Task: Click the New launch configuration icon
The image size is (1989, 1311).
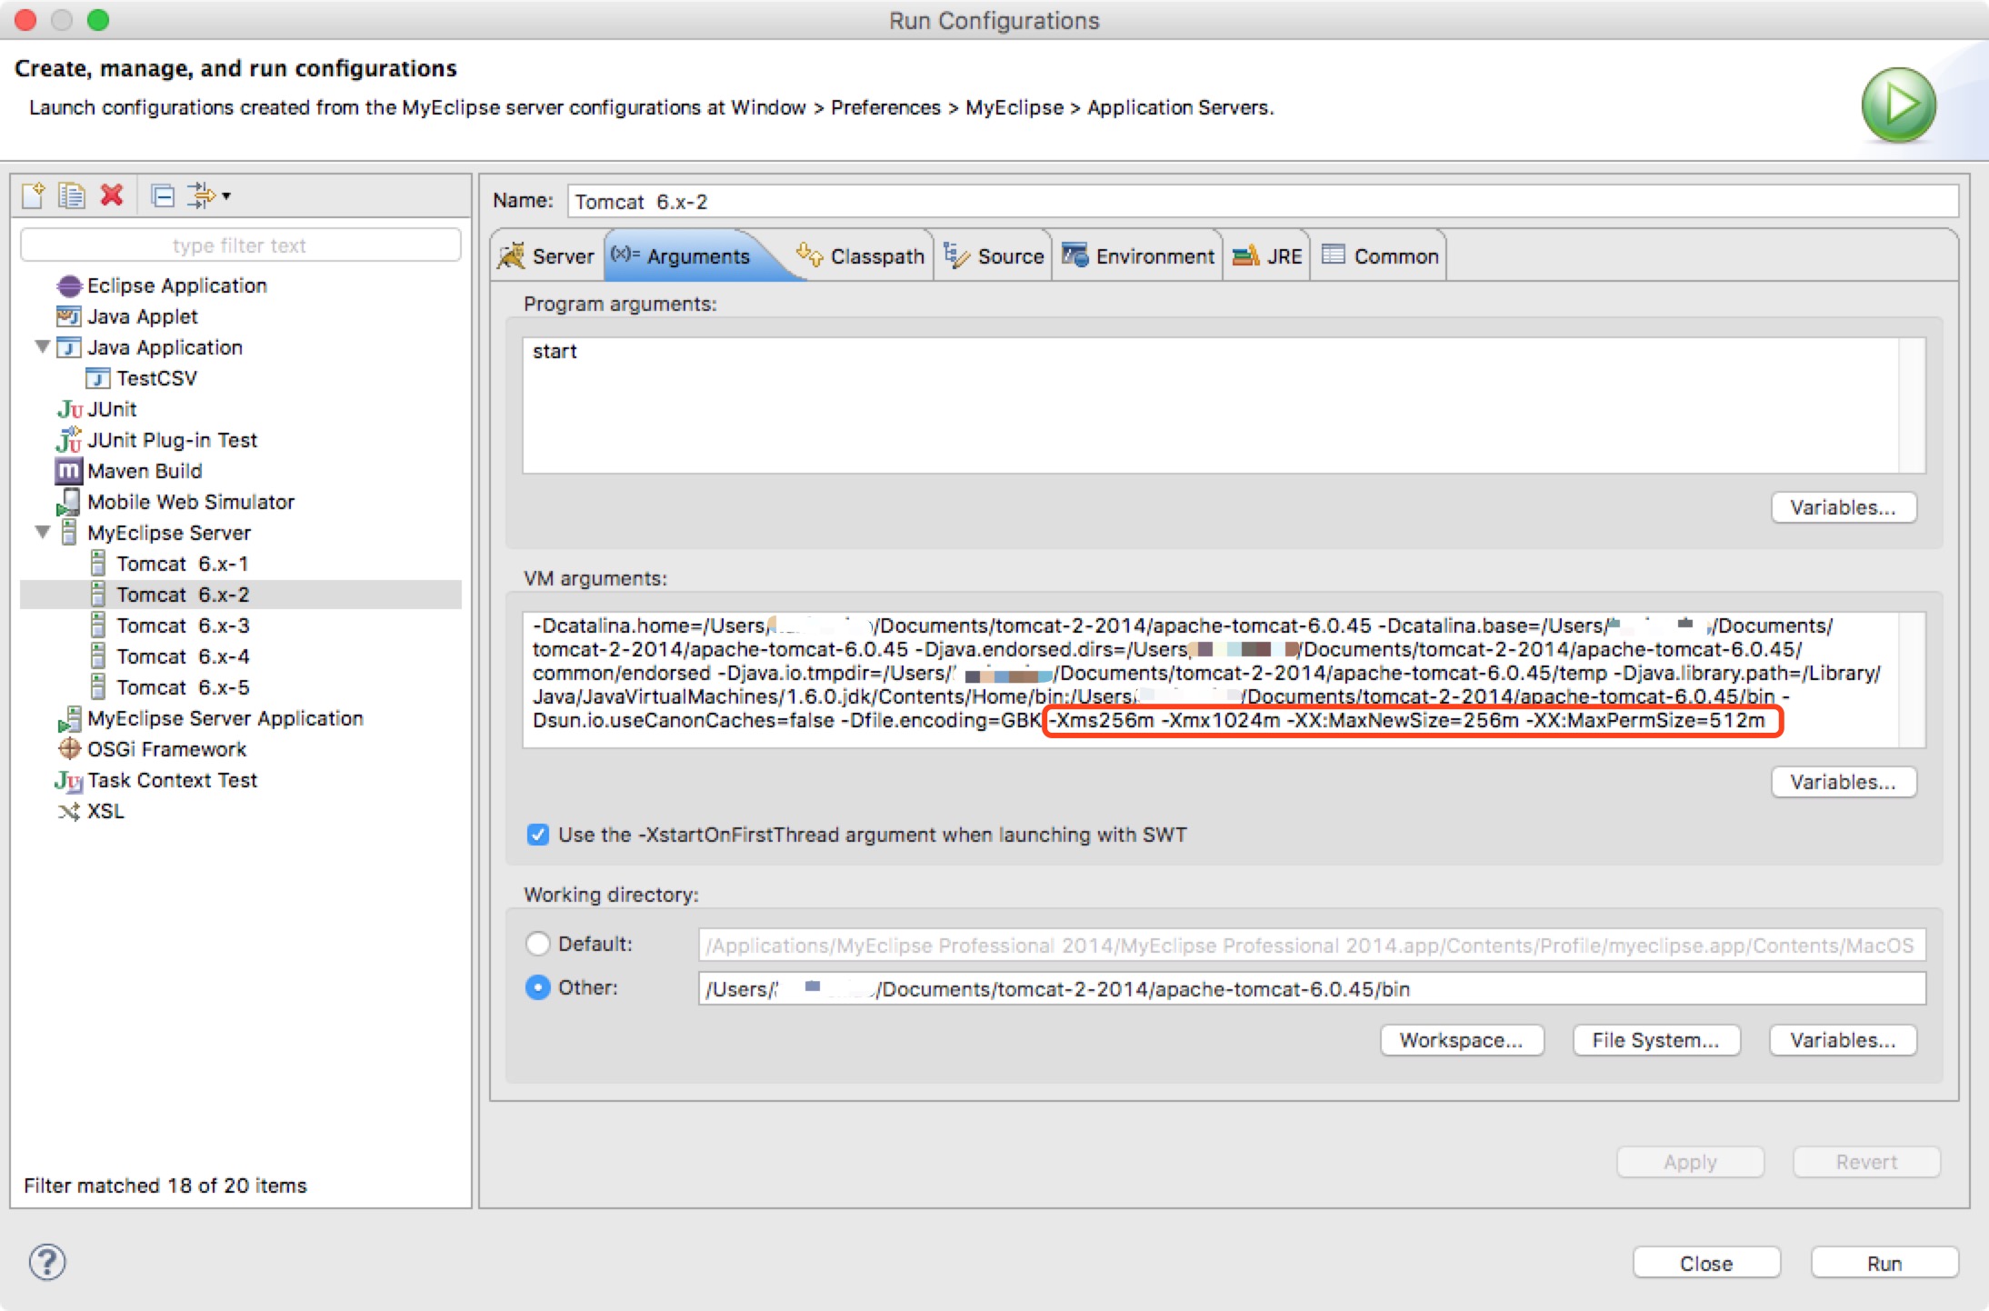Action: [34, 195]
